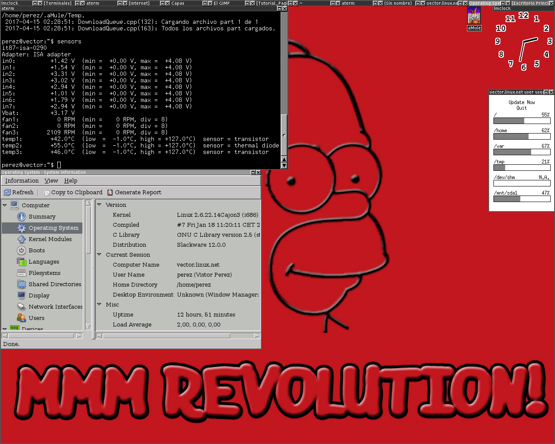Click the value /home/perez
The width and height of the screenshot is (555, 444).
194,284
